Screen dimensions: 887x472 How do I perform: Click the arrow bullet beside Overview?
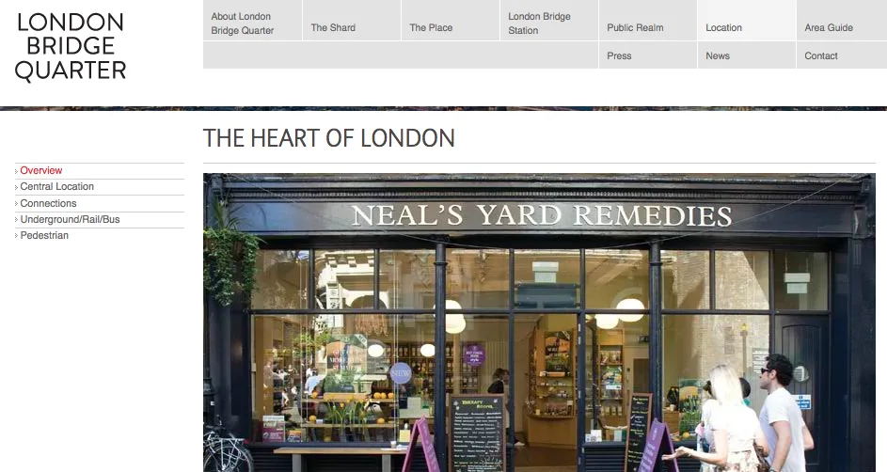pos(16,171)
